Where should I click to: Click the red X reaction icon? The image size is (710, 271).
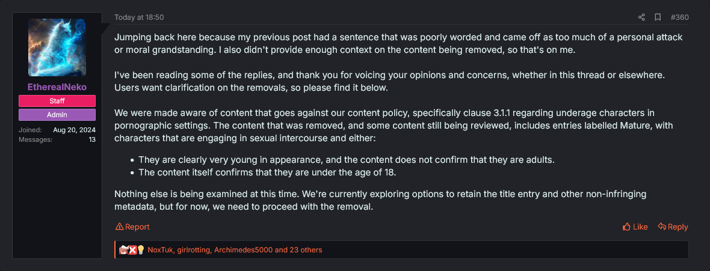click(132, 250)
